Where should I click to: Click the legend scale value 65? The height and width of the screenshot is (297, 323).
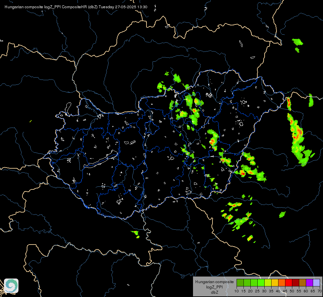[313, 291]
